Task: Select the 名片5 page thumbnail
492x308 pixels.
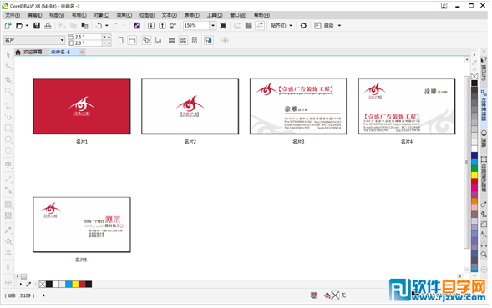Action: pyautogui.click(x=82, y=225)
